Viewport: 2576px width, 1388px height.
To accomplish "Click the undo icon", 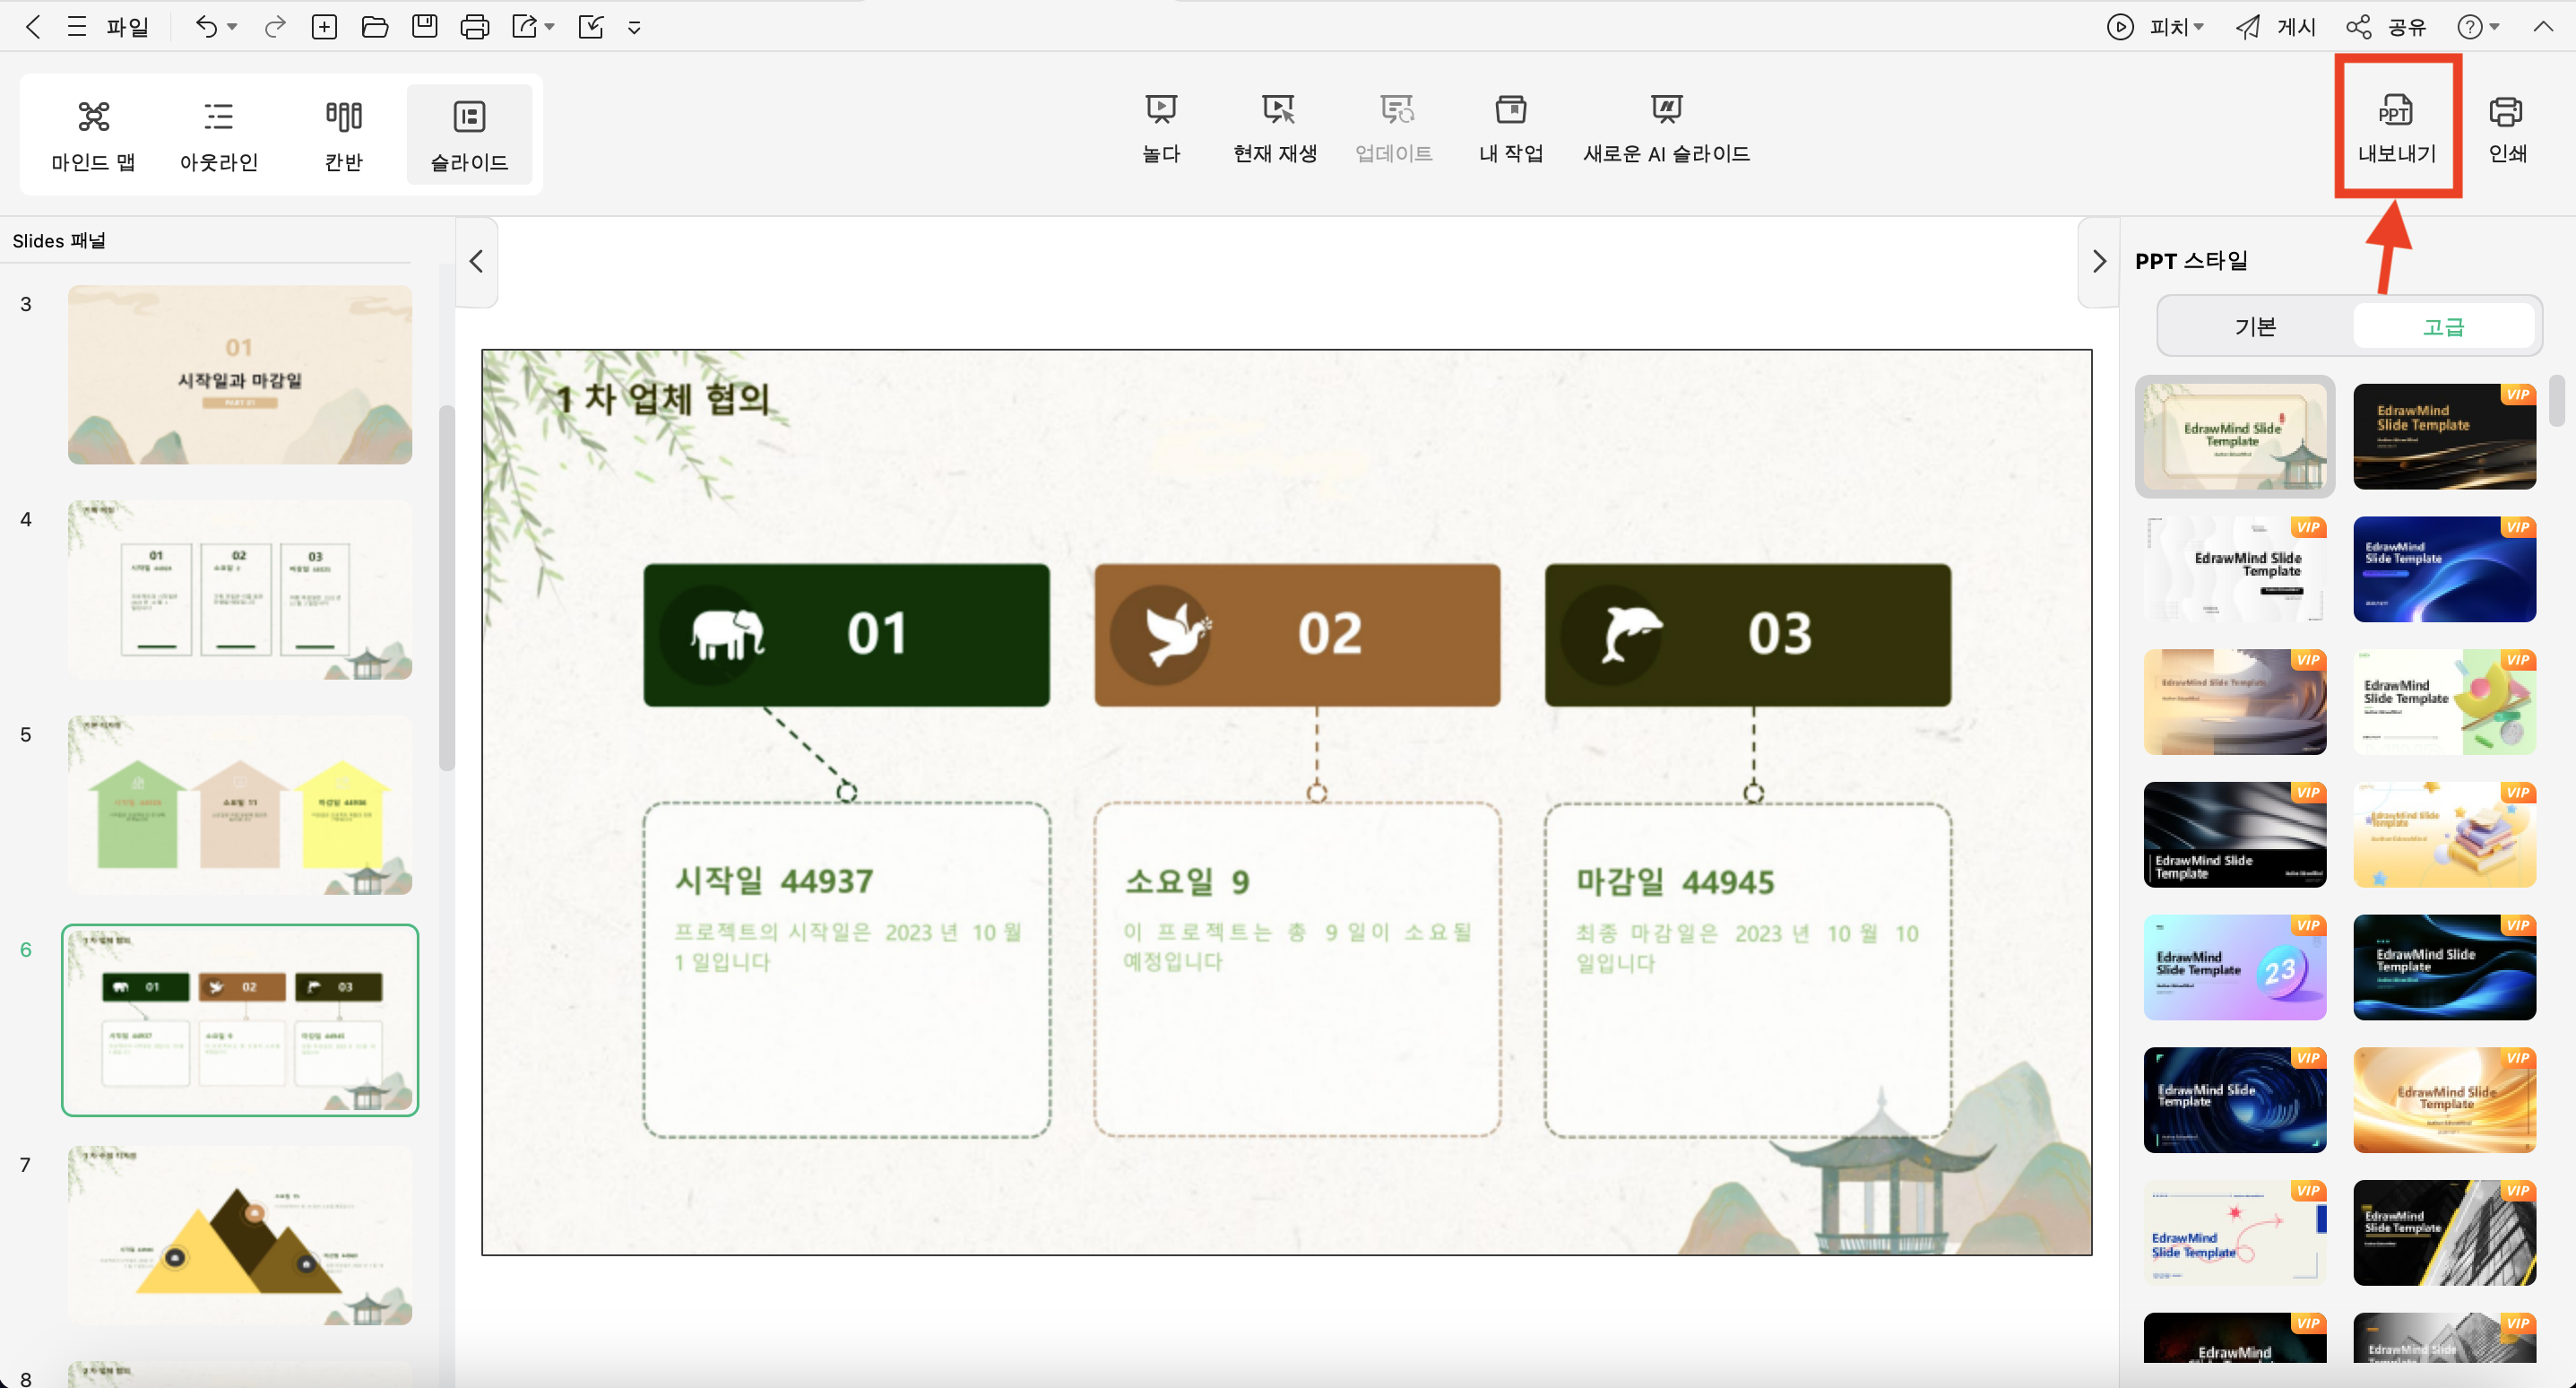I will click(x=206, y=27).
